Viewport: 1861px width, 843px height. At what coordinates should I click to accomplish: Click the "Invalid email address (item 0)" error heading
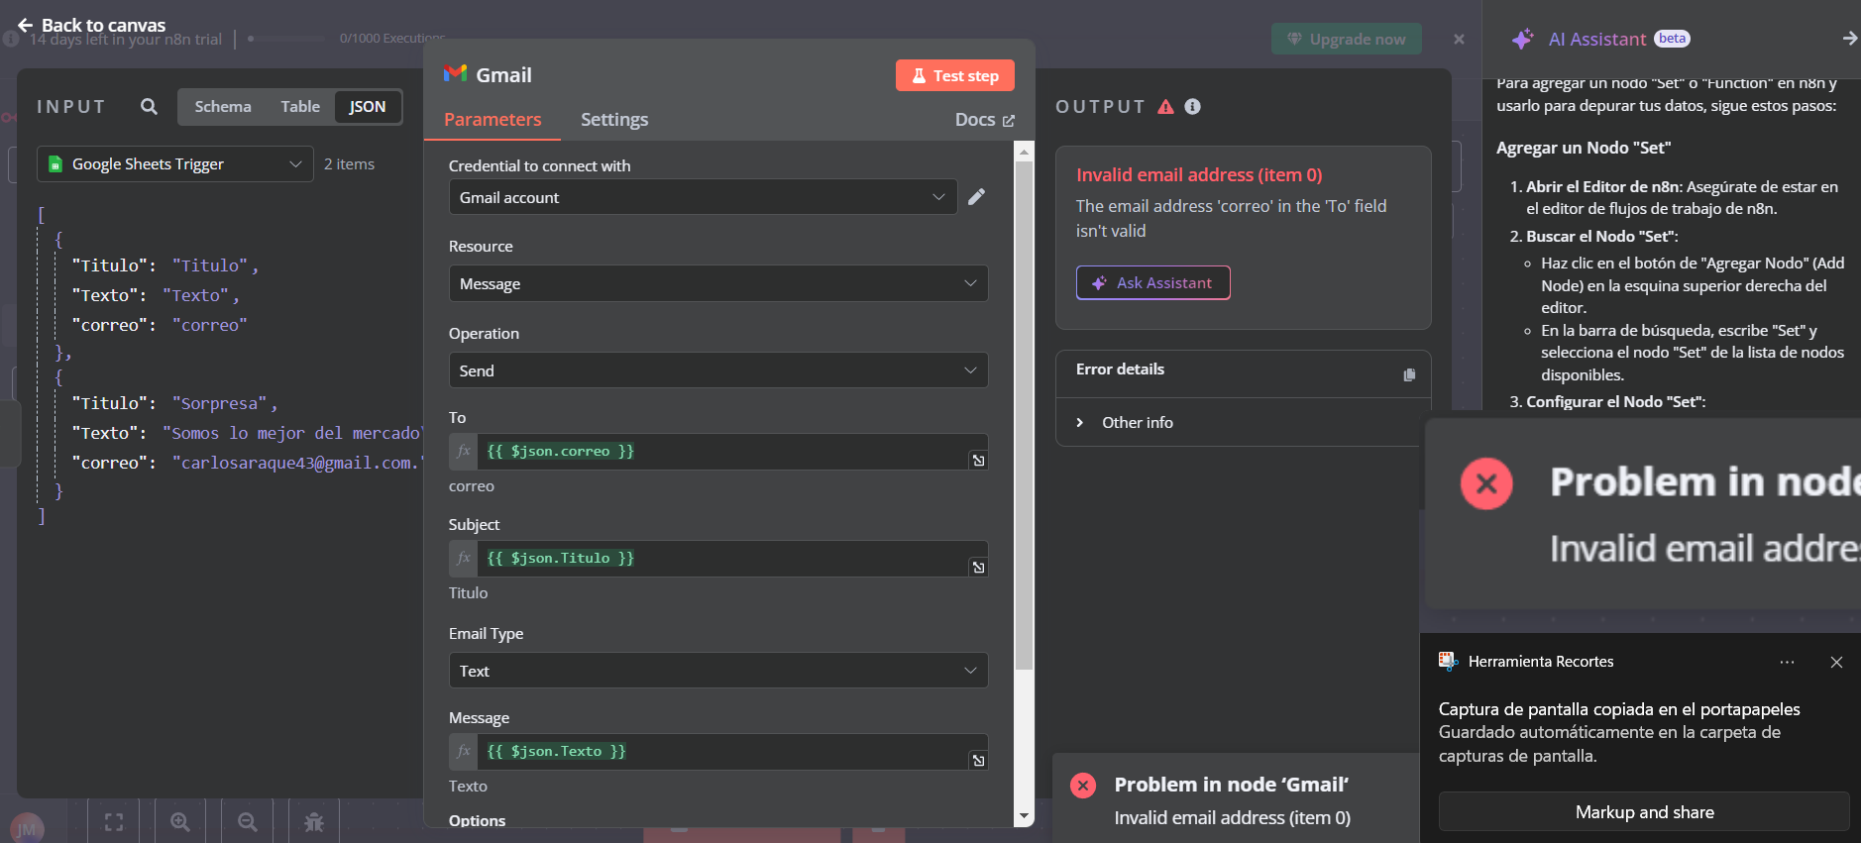pos(1199,175)
